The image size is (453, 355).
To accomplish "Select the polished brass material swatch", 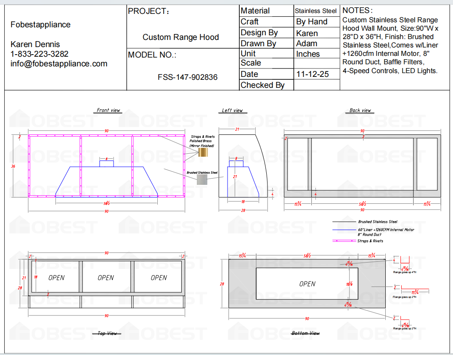I will [203, 152].
